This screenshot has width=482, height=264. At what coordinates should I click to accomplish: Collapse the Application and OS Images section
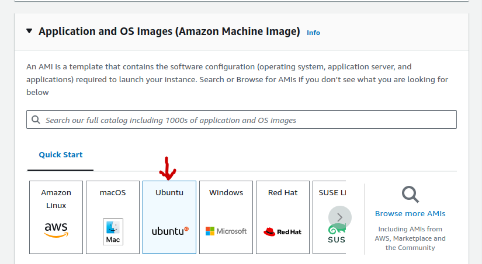pos(29,31)
